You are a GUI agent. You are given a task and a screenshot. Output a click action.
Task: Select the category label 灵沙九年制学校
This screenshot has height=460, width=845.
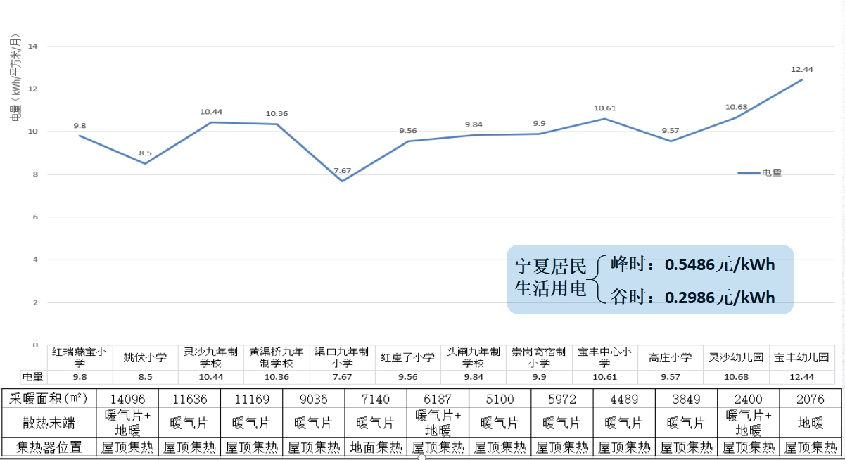tap(211, 357)
